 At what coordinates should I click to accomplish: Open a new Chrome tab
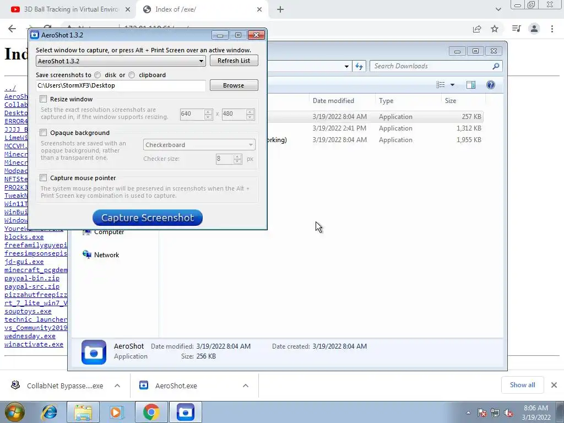point(280,10)
